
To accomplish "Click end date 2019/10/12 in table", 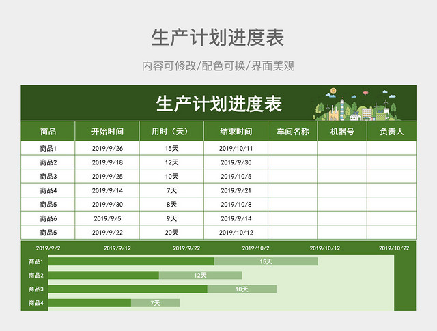I will tap(236, 232).
